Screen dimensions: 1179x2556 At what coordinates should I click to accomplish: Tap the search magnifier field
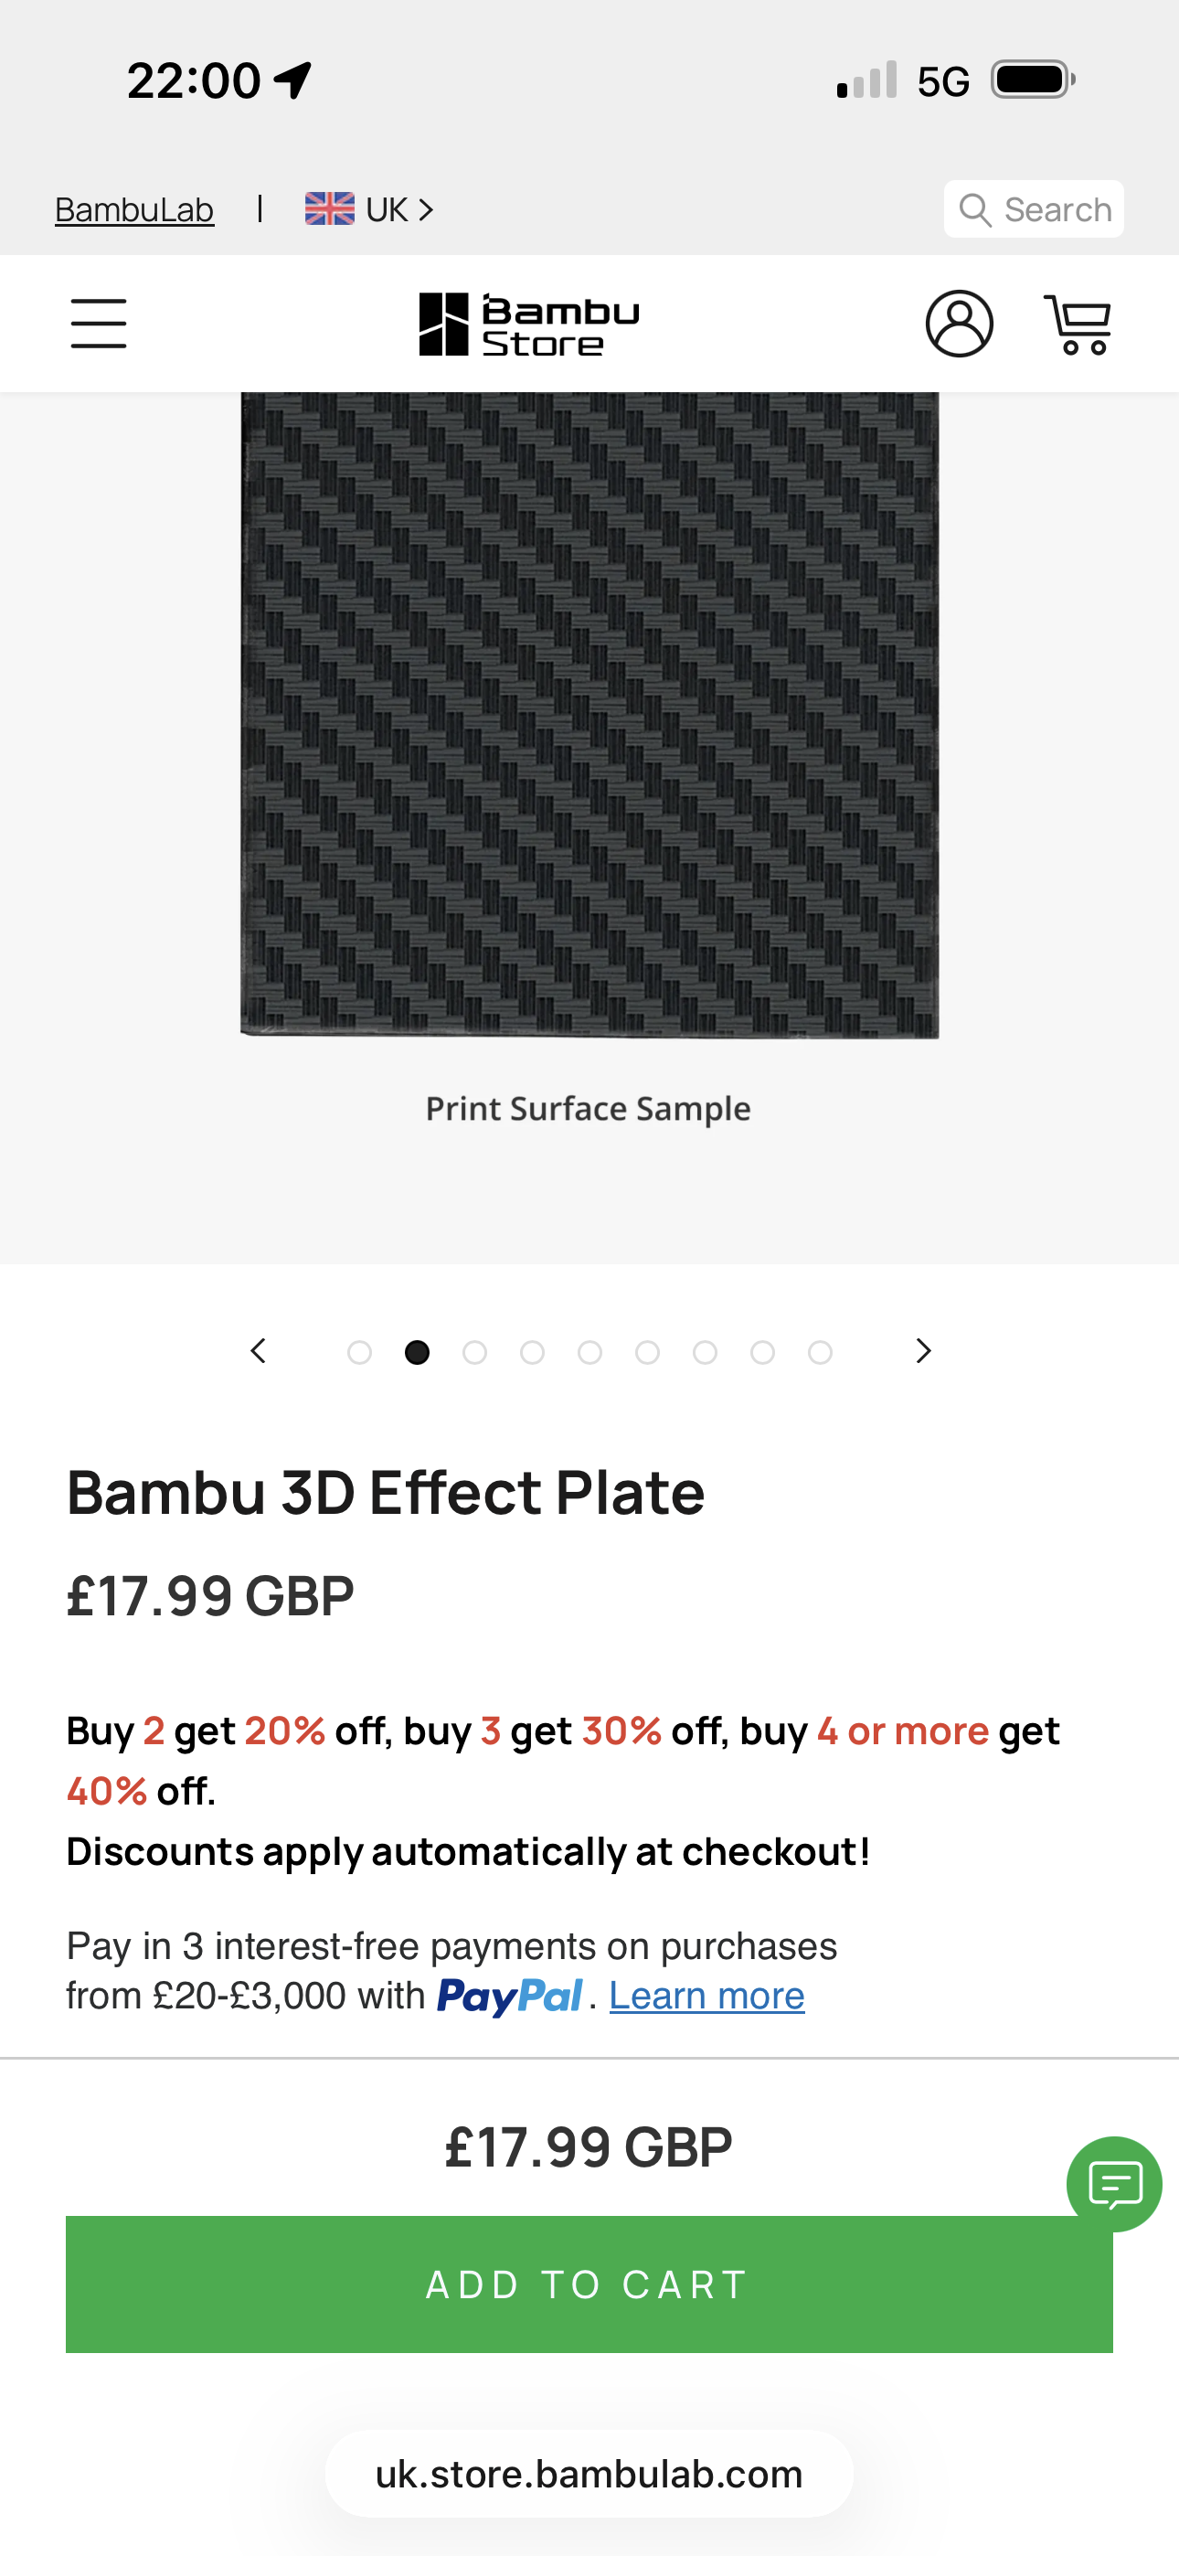1033,209
